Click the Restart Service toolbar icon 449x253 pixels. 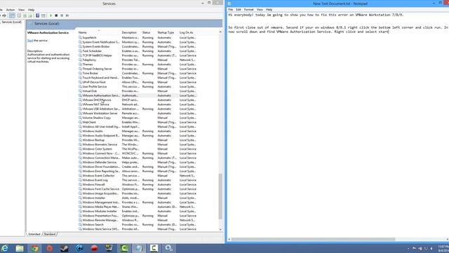tap(67, 15)
